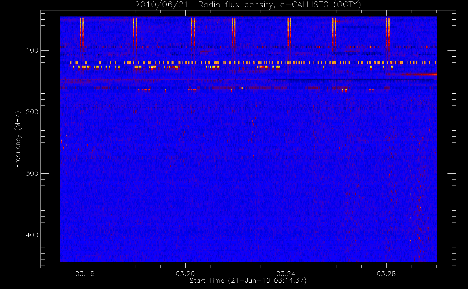Click the 03:24 time tick label
The image size is (468, 289).
pyautogui.click(x=286, y=274)
